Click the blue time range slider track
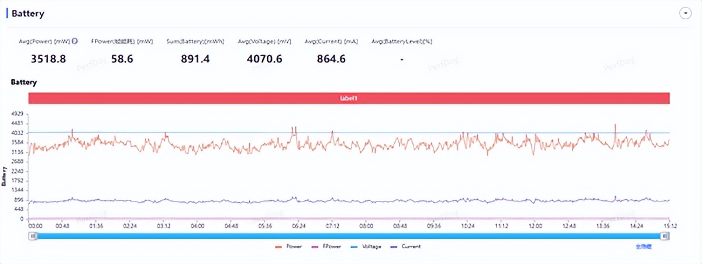 point(349,235)
